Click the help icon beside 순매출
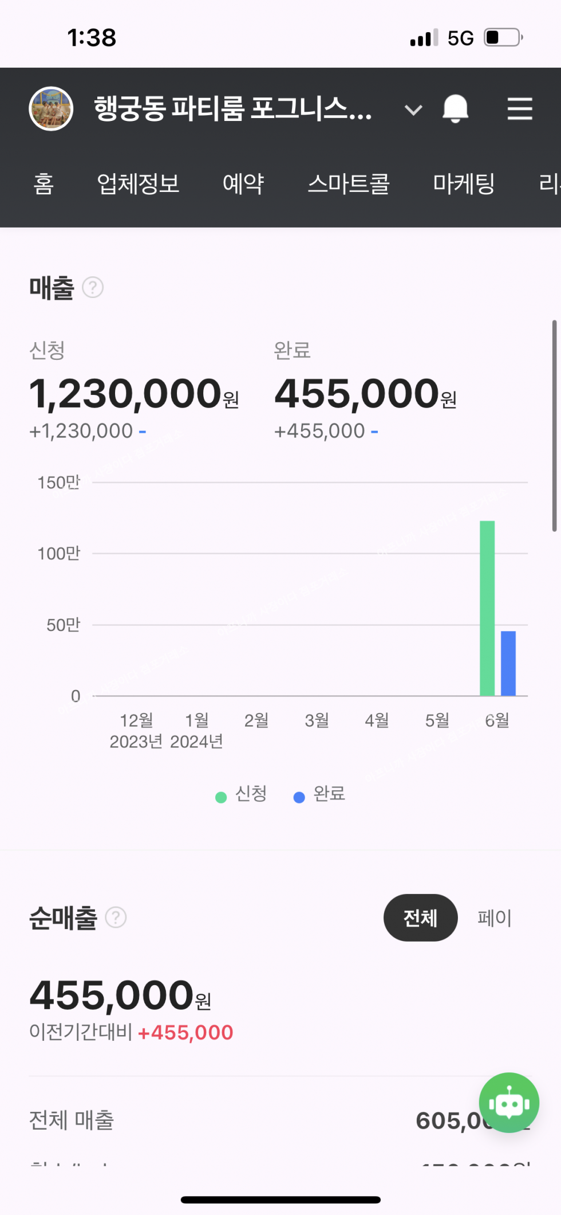 pyautogui.click(x=116, y=918)
